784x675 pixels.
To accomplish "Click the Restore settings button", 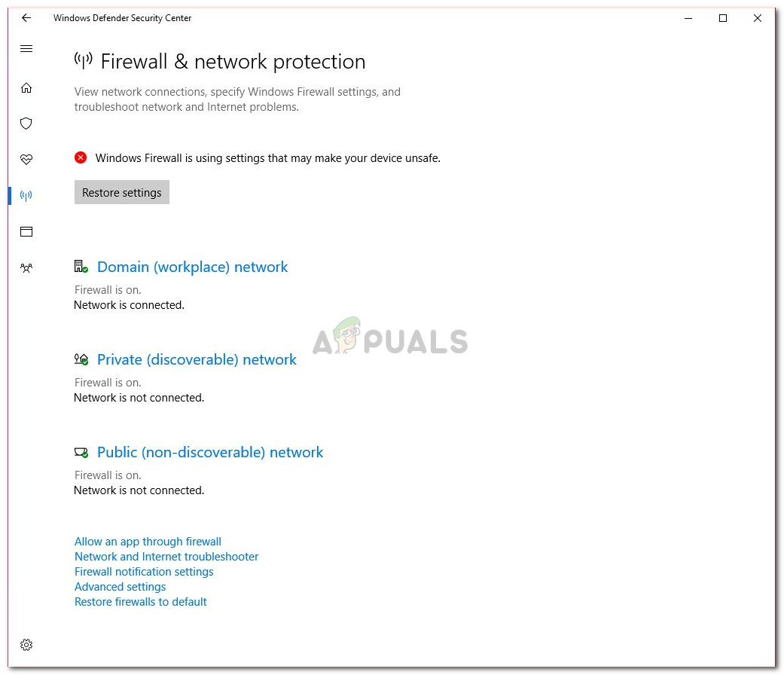I will coord(122,193).
